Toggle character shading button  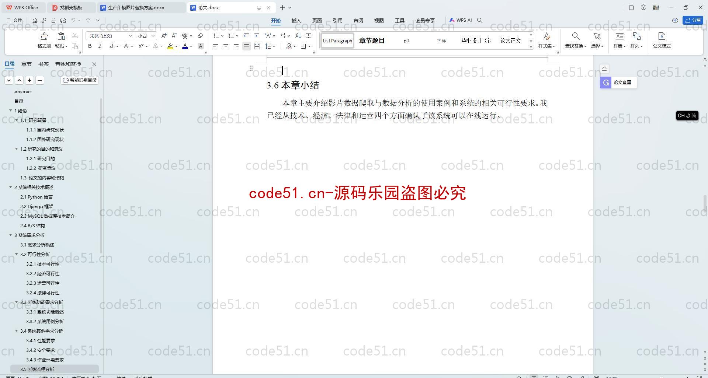click(x=201, y=46)
